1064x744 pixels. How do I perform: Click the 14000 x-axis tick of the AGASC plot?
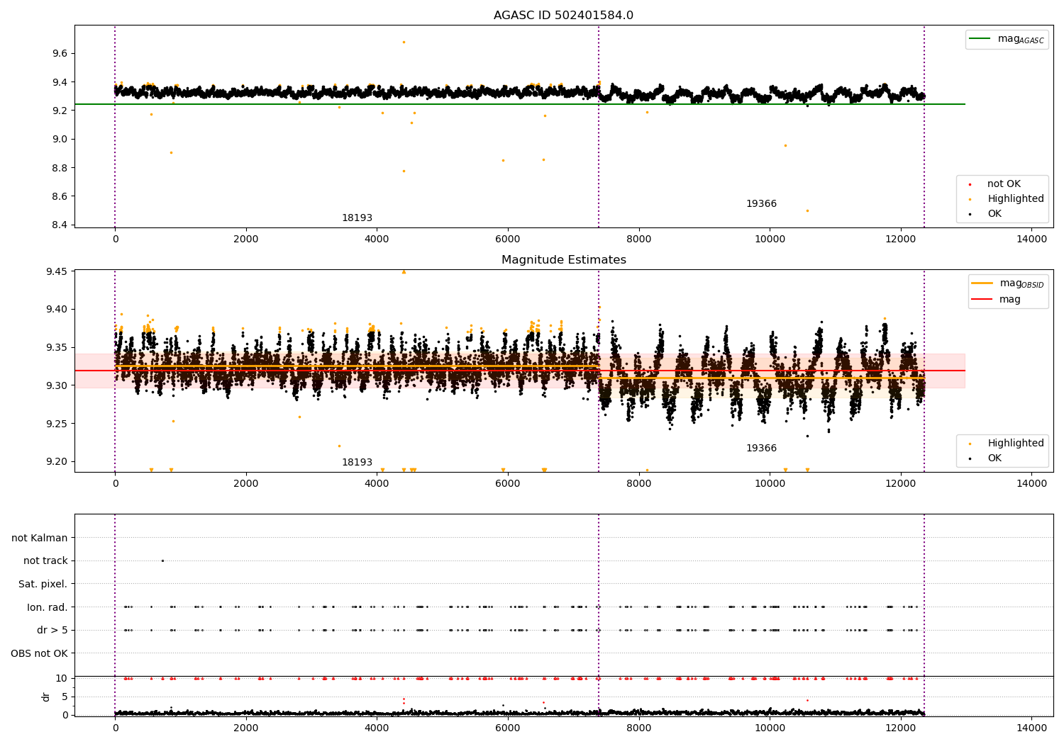click(x=1031, y=239)
